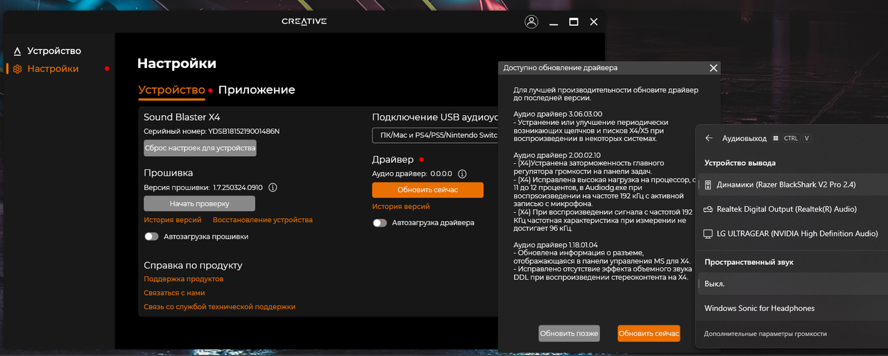888x356 pixels.
Task: Open Связь со службой технической поддержки link
Action: (220, 307)
